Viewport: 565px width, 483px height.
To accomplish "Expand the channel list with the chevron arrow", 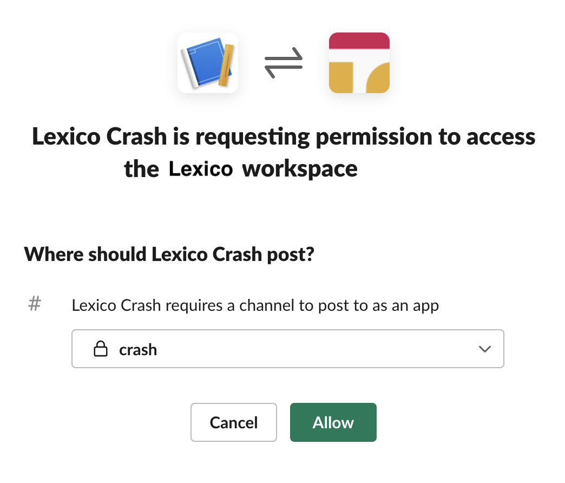I will 485,349.
